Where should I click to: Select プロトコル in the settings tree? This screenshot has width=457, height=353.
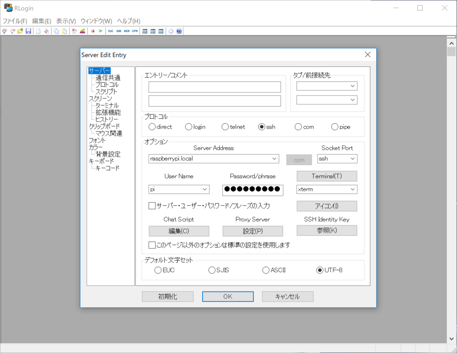point(107,84)
